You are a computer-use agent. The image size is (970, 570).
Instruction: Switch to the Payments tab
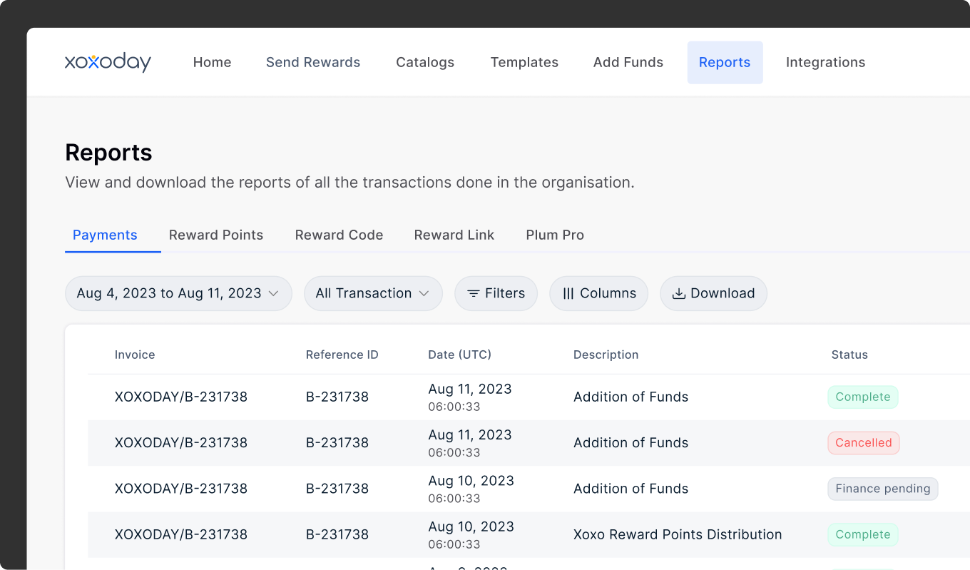click(x=105, y=235)
